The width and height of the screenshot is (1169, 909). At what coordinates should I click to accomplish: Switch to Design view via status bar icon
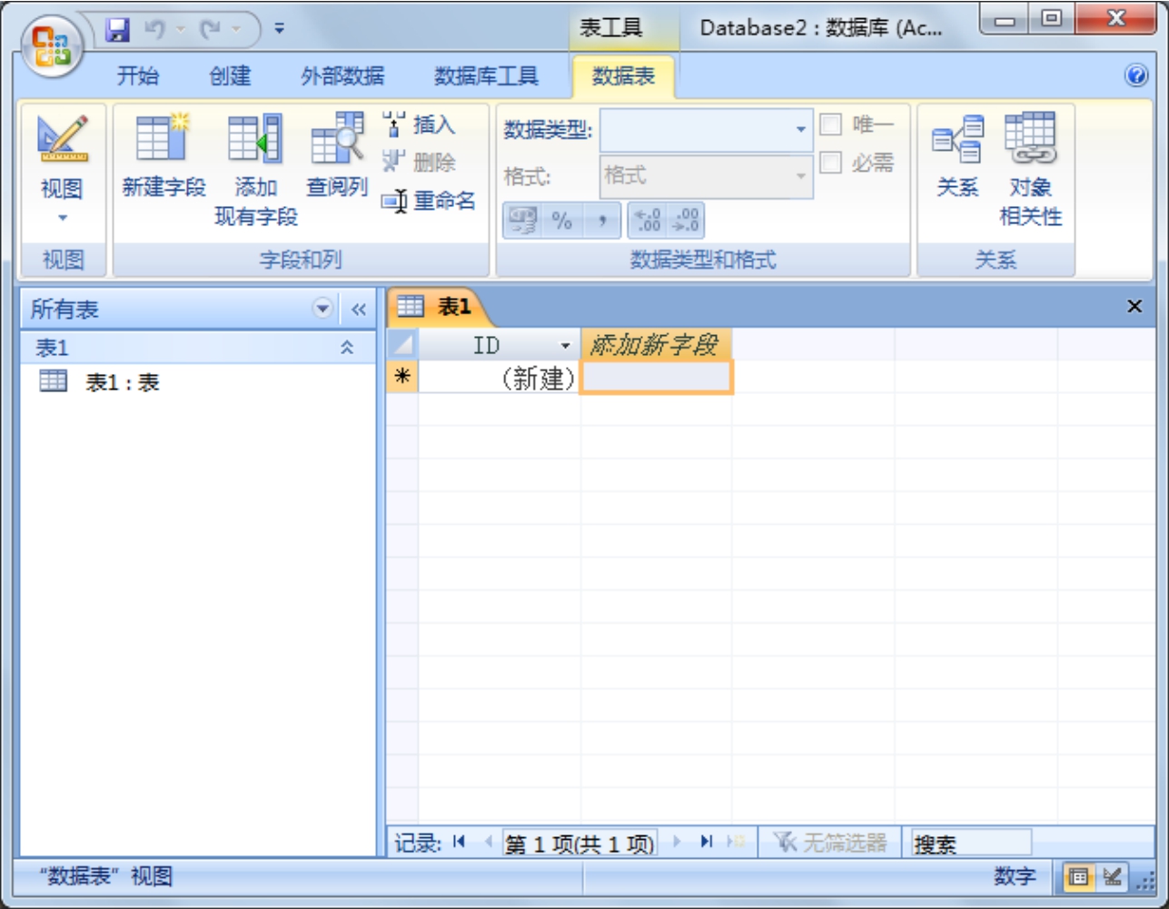(1112, 876)
